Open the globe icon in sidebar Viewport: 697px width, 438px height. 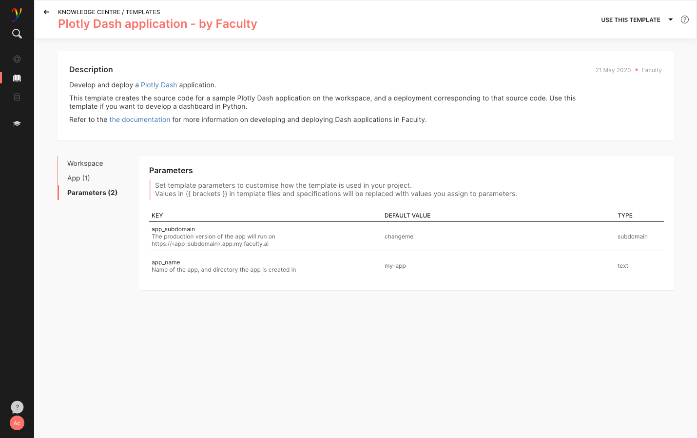point(17,59)
